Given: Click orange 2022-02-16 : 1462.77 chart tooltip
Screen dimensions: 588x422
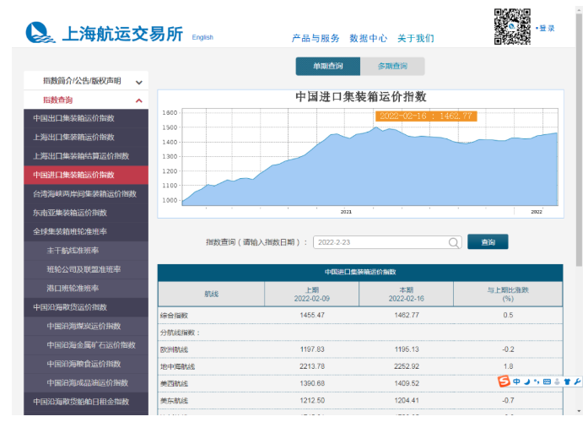Looking at the screenshot, I should 426,116.
